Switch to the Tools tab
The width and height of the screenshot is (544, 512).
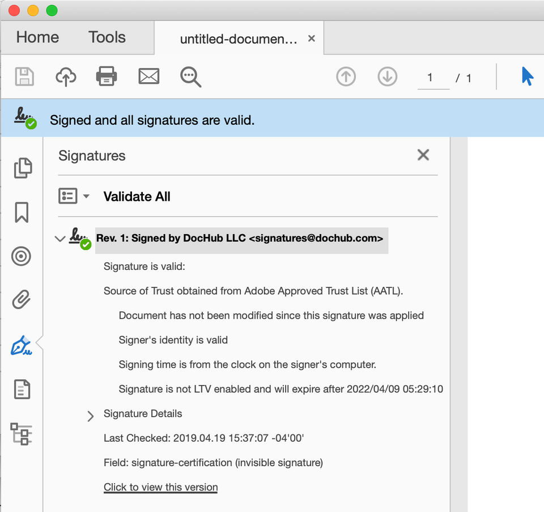pyautogui.click(x=107, y=37)
